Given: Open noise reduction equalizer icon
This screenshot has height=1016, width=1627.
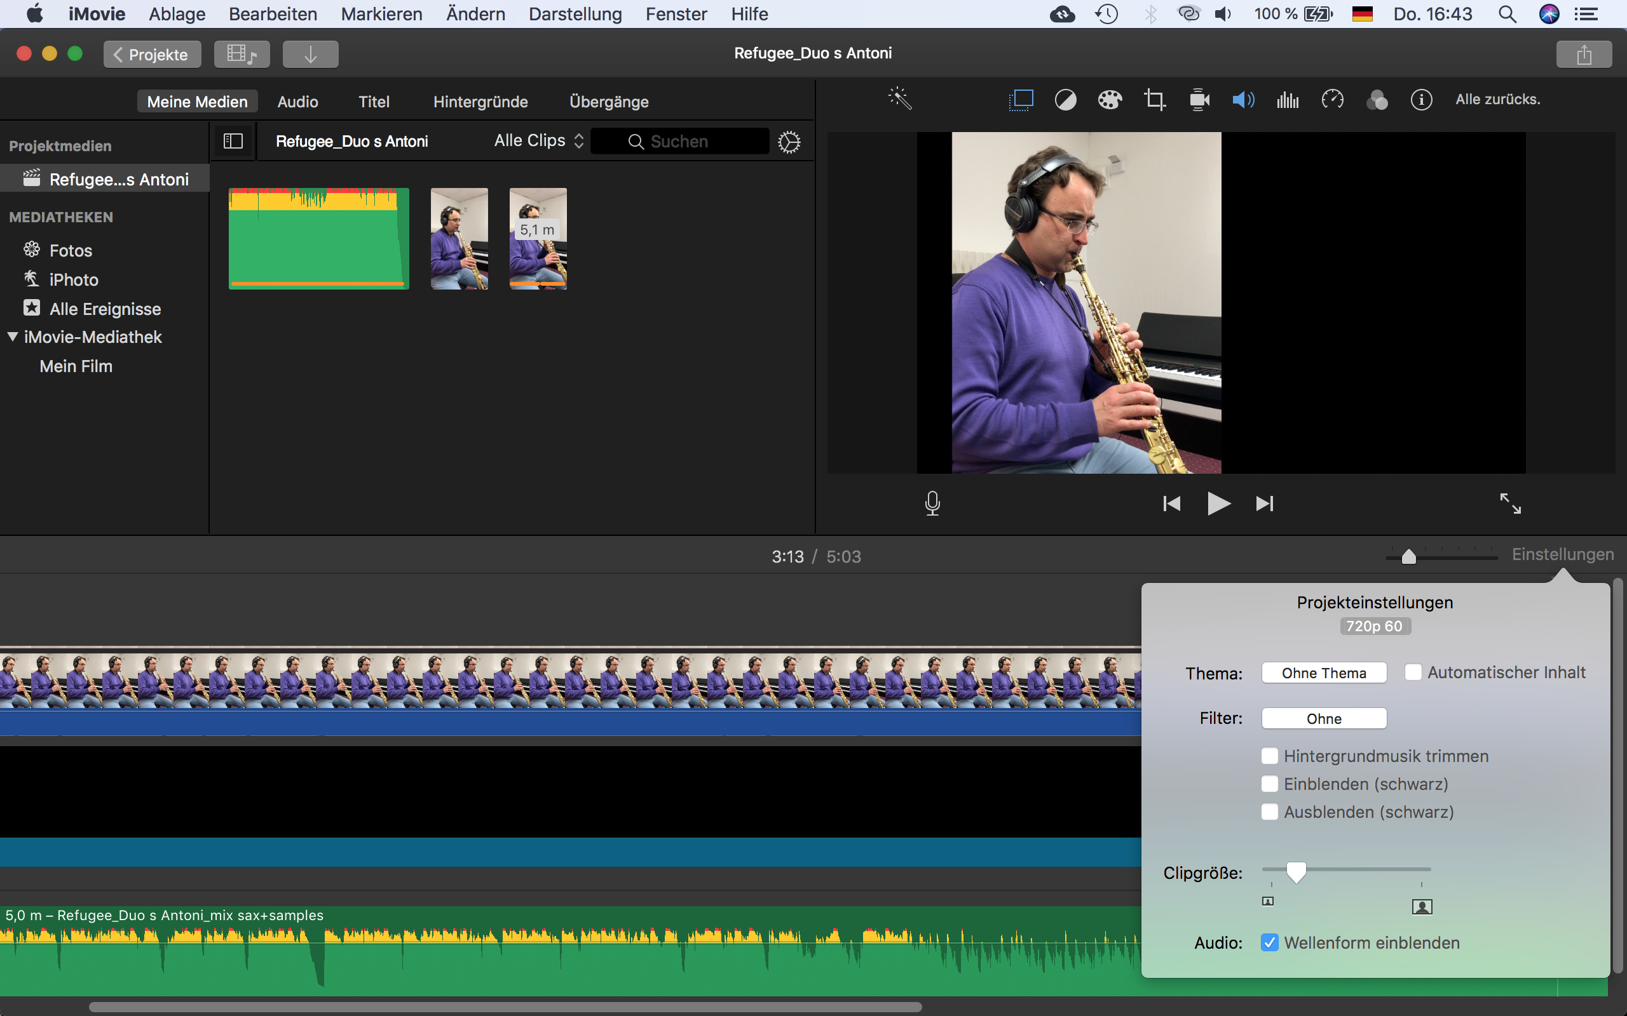Looking at the screenshot, I should (1288, 100).
